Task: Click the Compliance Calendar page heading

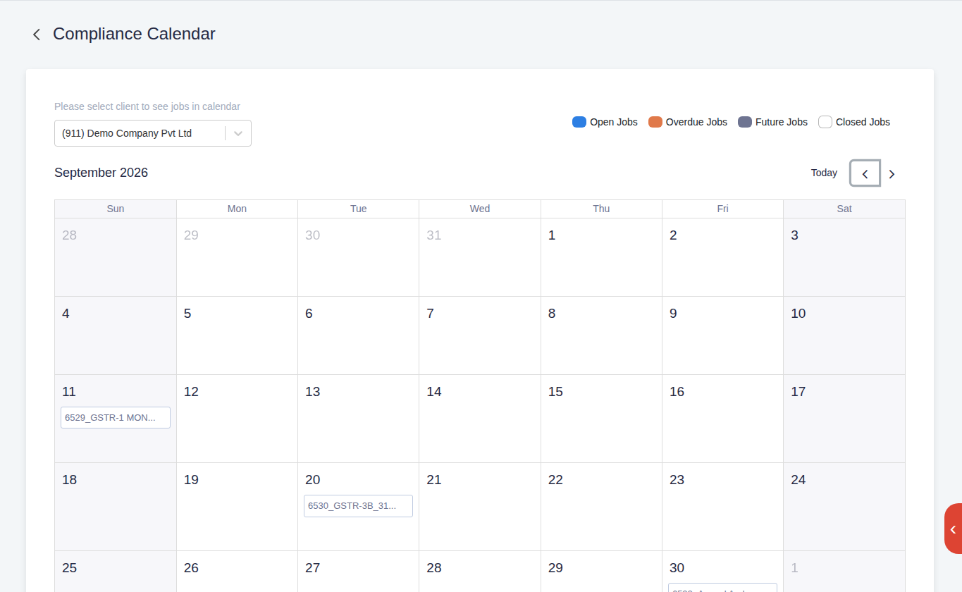Action: click(134, 34)
